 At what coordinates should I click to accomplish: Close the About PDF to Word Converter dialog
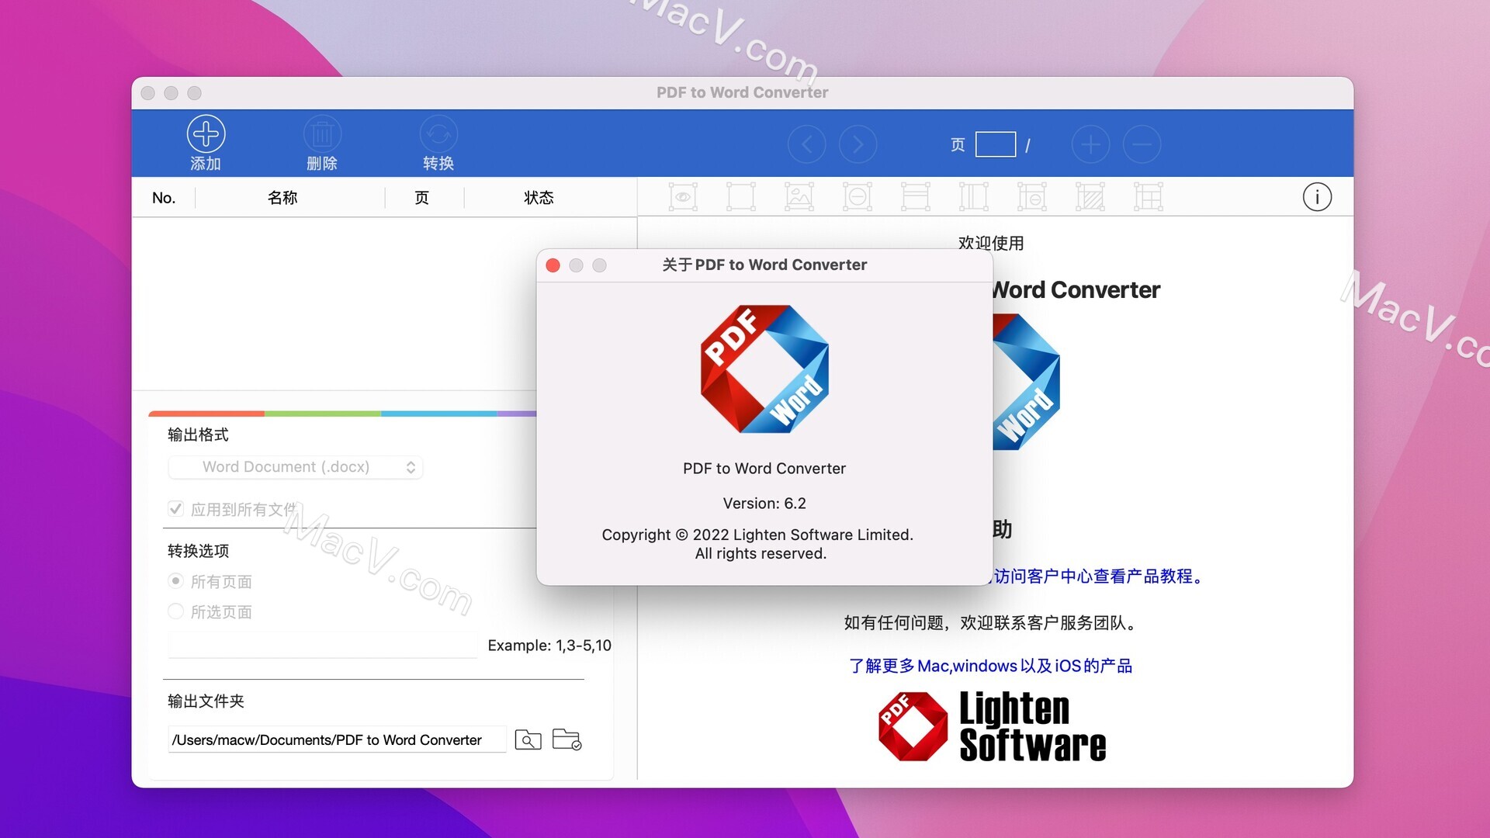(x=553, y=265)
